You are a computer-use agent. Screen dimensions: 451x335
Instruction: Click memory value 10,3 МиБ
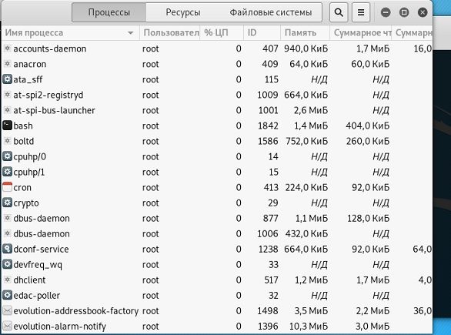coord(309,327)
